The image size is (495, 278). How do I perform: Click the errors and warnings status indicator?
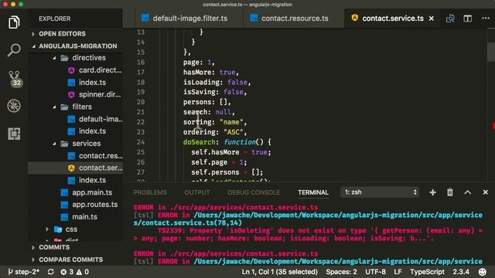pyautogui.click(x=74, y=272)
